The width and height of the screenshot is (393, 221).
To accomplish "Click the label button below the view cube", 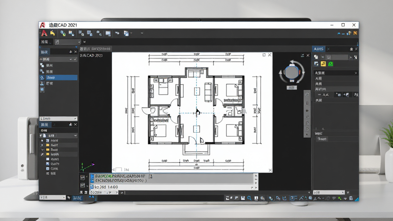I will [292, 88].
